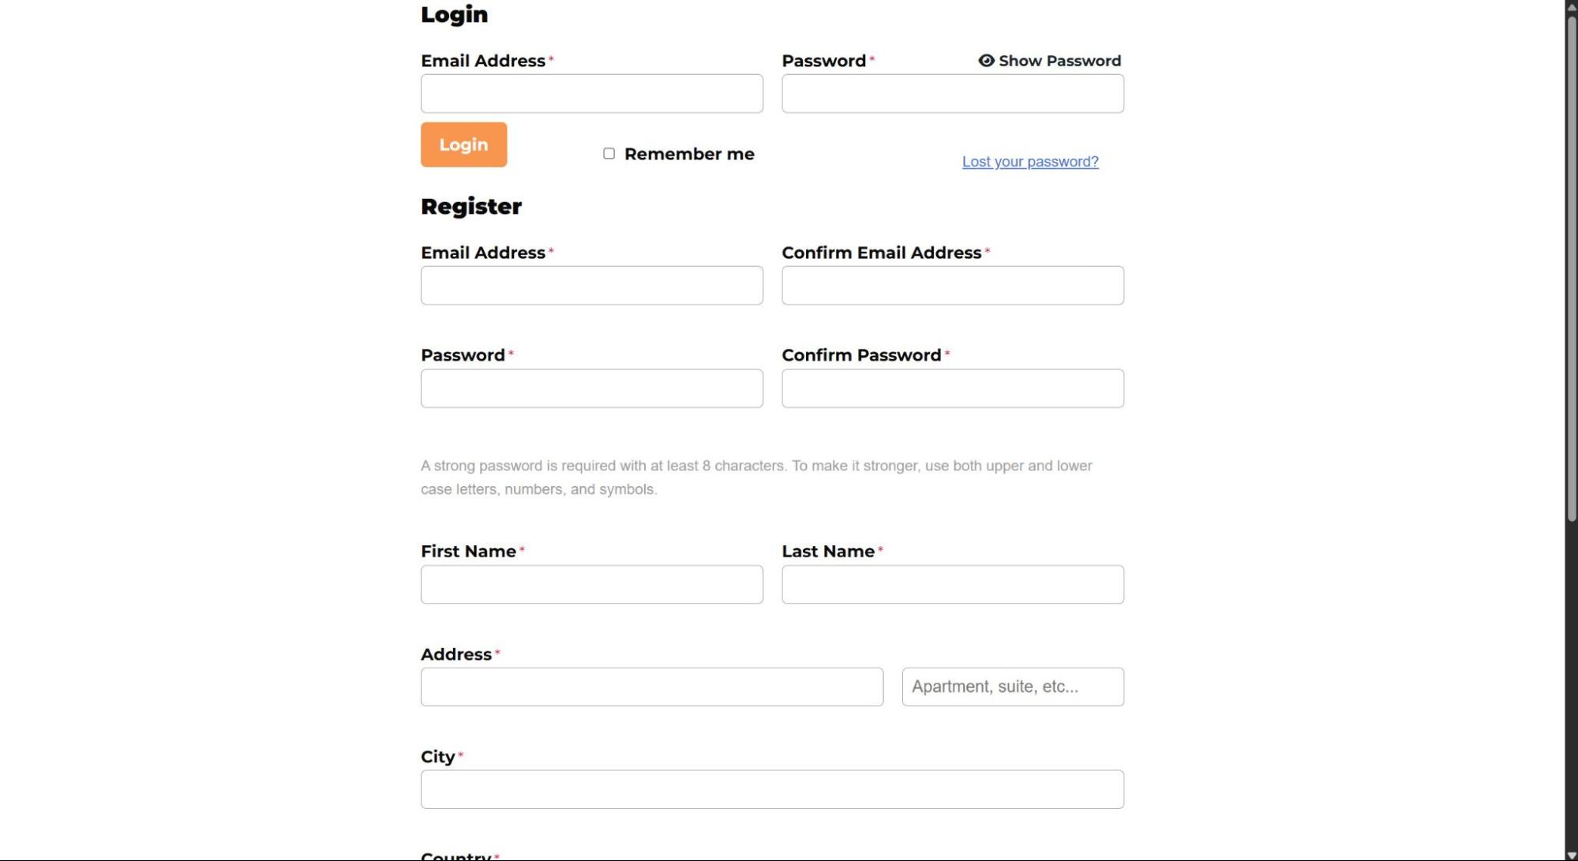The height and width of the screenshot is (861, 1578).
Task: Click the Remember me label text
Action: (688, 155)
